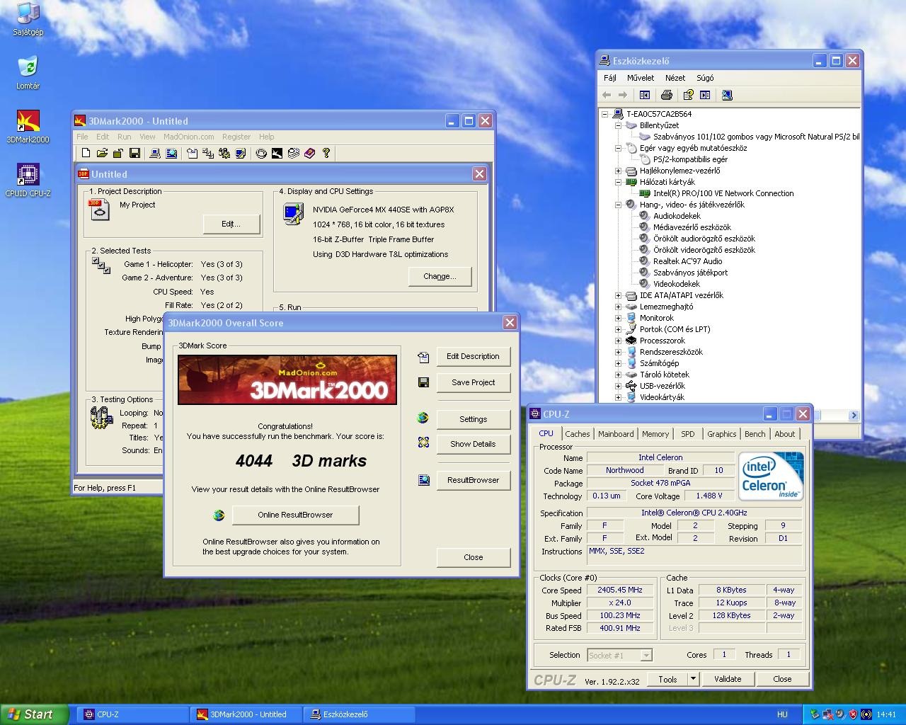
Task: Collapse the Billentyűzet node in Eszközkezelő
Action: tap(618, 125)
